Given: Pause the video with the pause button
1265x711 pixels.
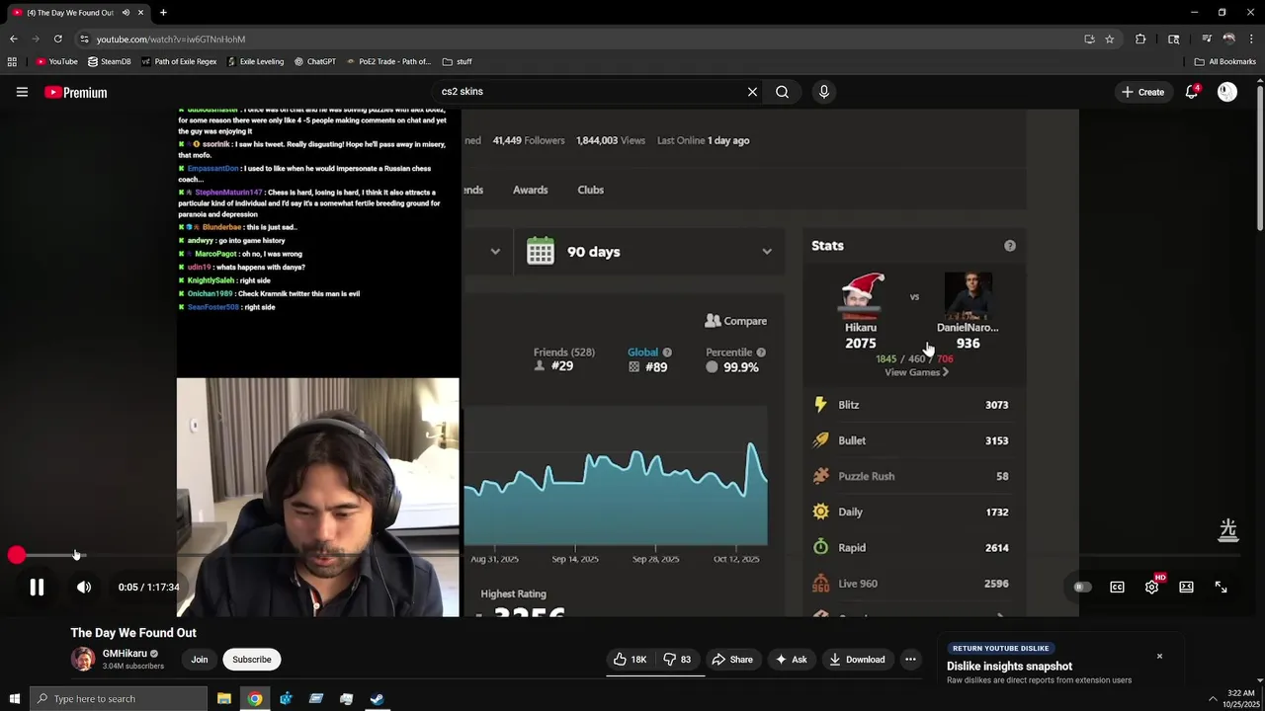Looking at the screenshot, I should tap(37, 588).
